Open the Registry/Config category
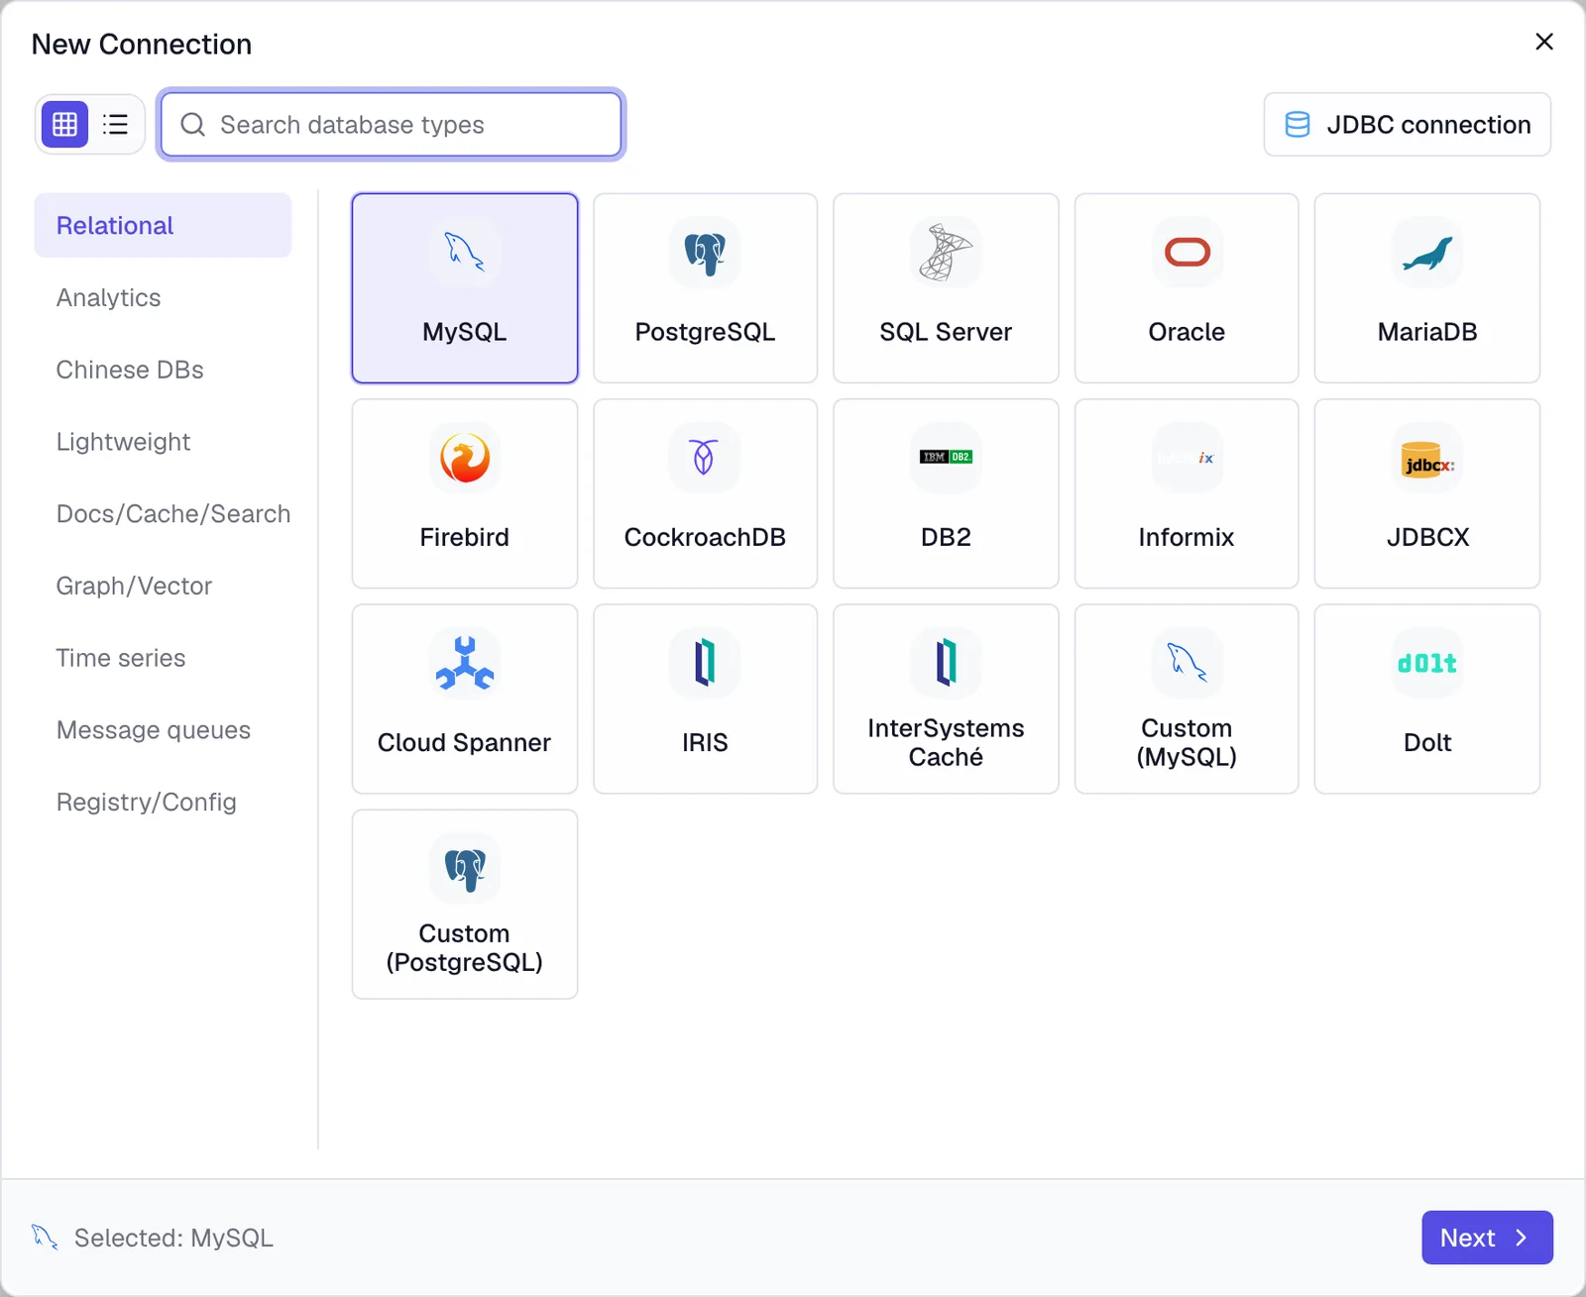 [x=163, y=802]
